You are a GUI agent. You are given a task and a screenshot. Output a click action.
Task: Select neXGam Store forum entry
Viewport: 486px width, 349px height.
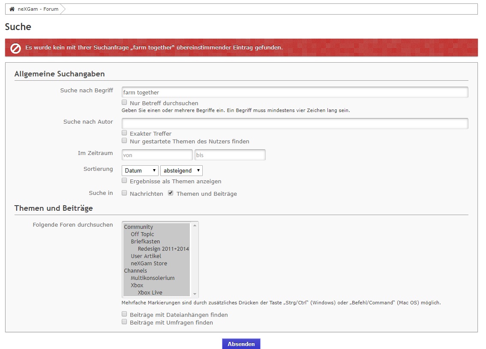pos(156,263)
